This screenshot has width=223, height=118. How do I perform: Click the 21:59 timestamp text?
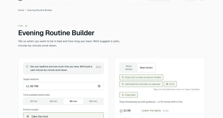[x=127, y=111]
